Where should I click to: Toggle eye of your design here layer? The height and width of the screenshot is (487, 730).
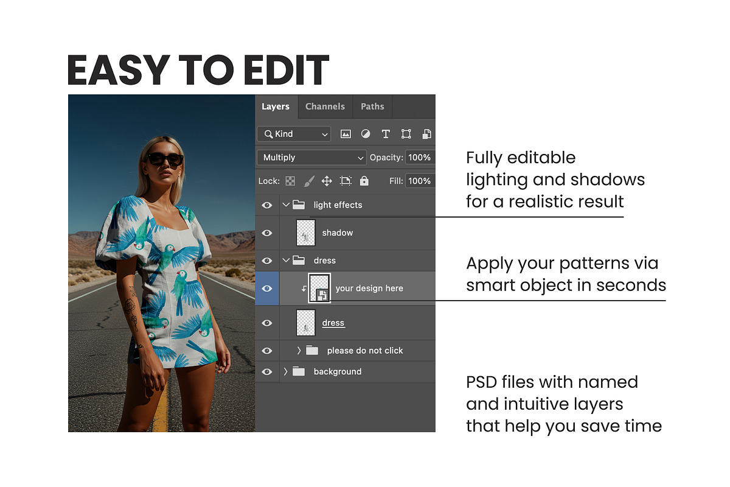(266, 289)
